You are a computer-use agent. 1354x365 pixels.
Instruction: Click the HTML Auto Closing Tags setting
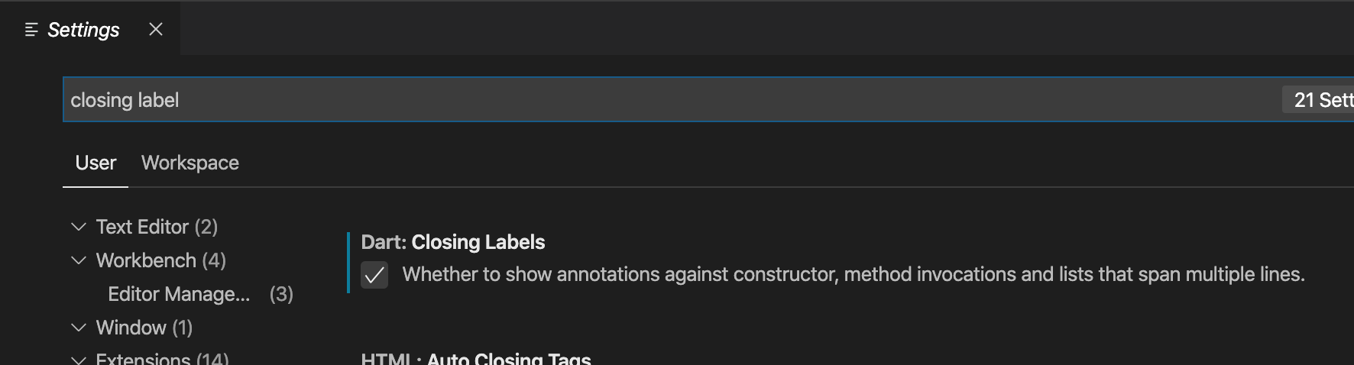pyautogui.click(x=476, y=359)
